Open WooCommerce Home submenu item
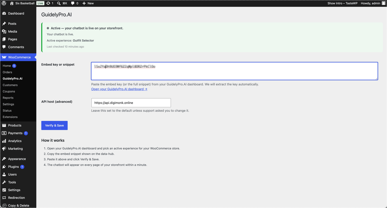387x208 pixels. click(x=7, y=66)
